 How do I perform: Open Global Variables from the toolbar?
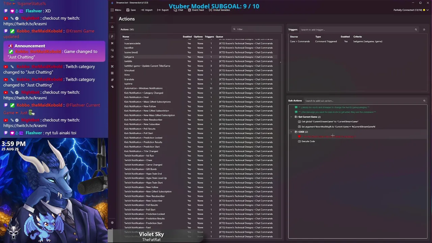[x=219, y=10]
